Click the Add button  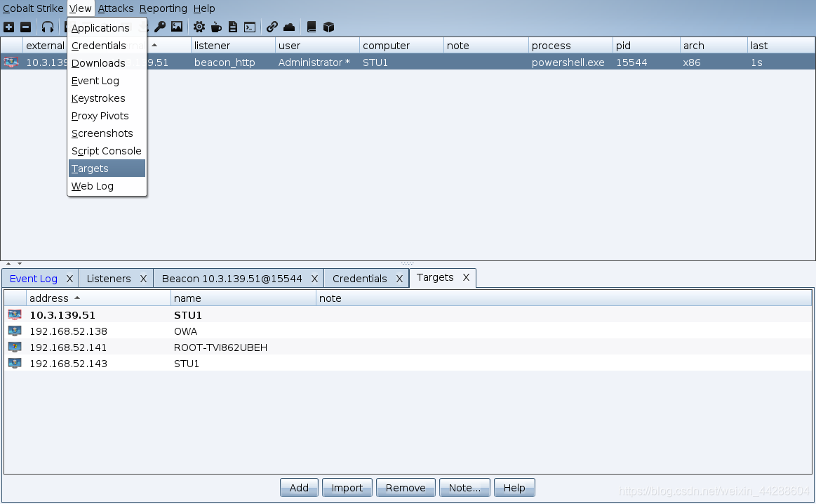pyautogui.click(x=299, y=488)
